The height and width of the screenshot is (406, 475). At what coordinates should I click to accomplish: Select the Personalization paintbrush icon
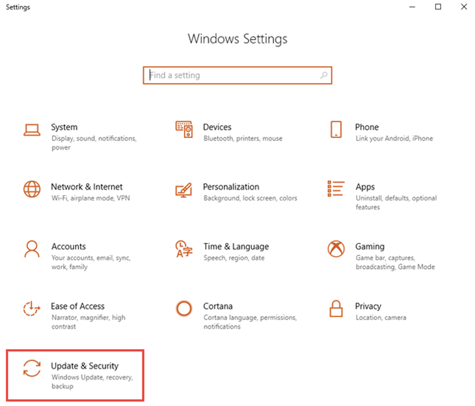(x=183, y=190)
